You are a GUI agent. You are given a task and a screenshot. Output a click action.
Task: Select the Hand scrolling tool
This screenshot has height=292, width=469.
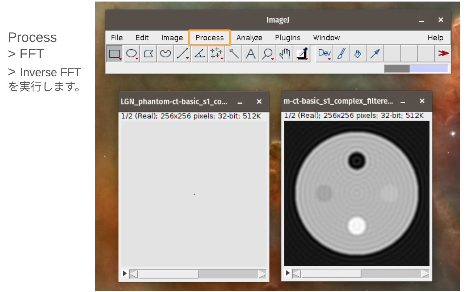pyautogui.click(x=285, y=54)
